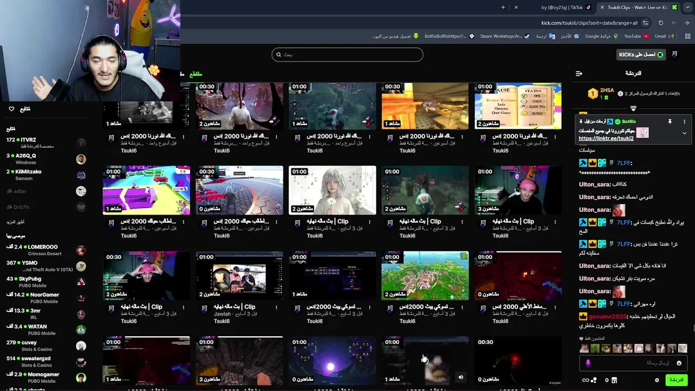Open the Google Maps bookmark
The height and width of the screenshot is (391, 695).
(601, 36)
